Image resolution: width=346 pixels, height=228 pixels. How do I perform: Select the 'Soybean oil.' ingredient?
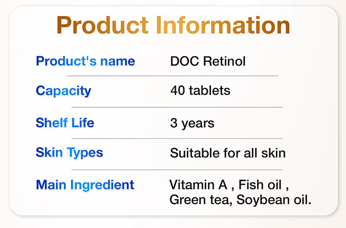tap(274, 199)
